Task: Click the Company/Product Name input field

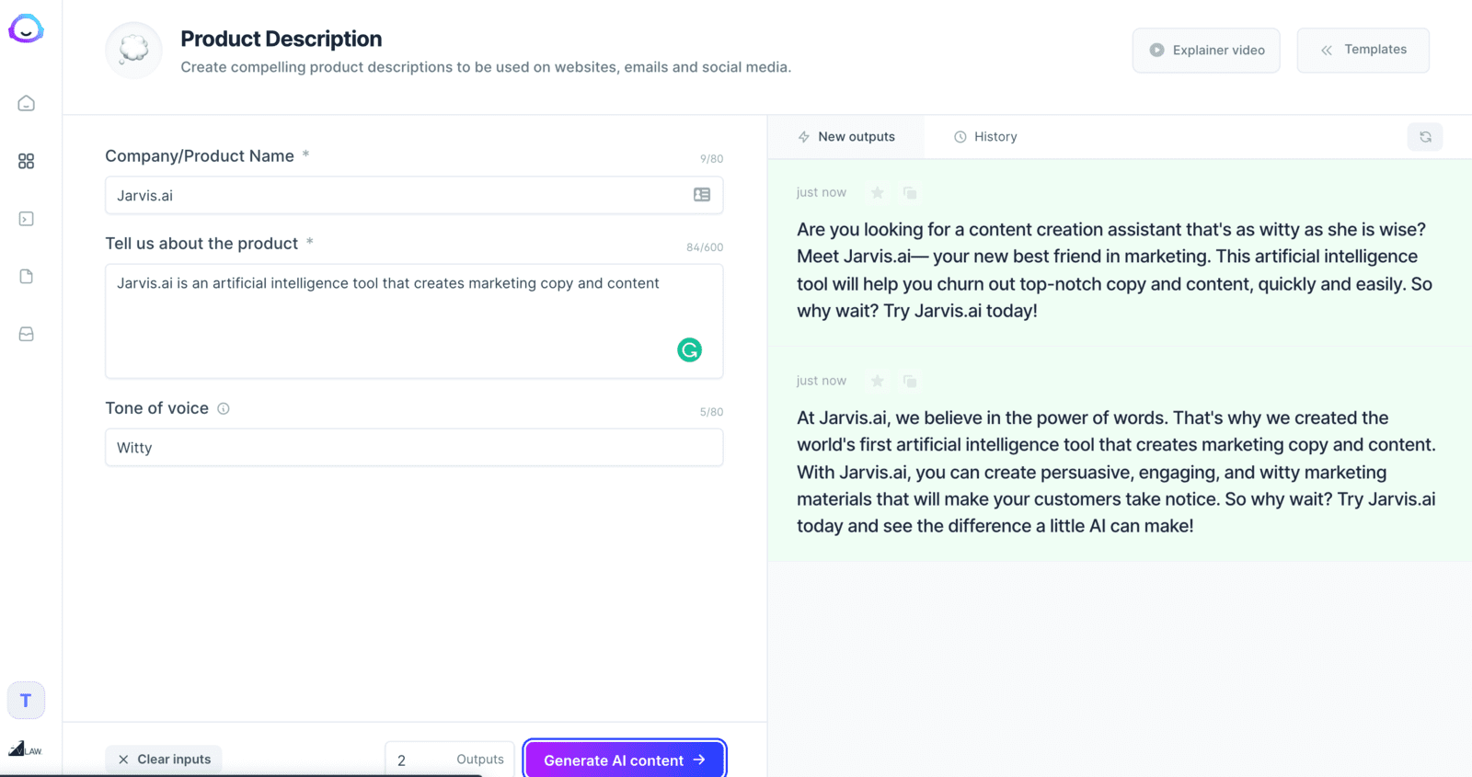Action: pyautogui.click(x=414, y=195)
